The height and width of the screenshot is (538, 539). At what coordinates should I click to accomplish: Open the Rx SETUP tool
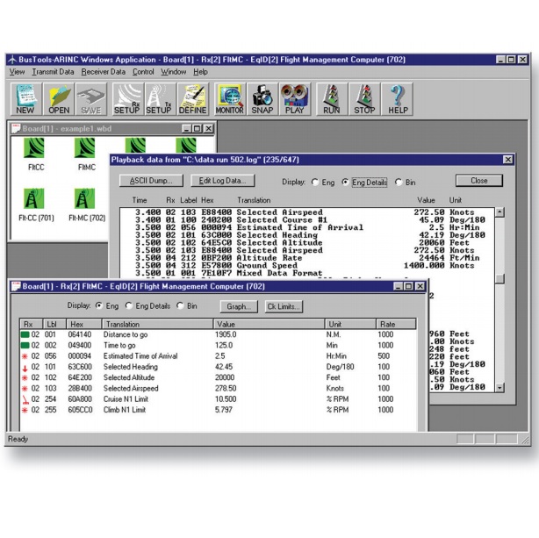(126, 98)
